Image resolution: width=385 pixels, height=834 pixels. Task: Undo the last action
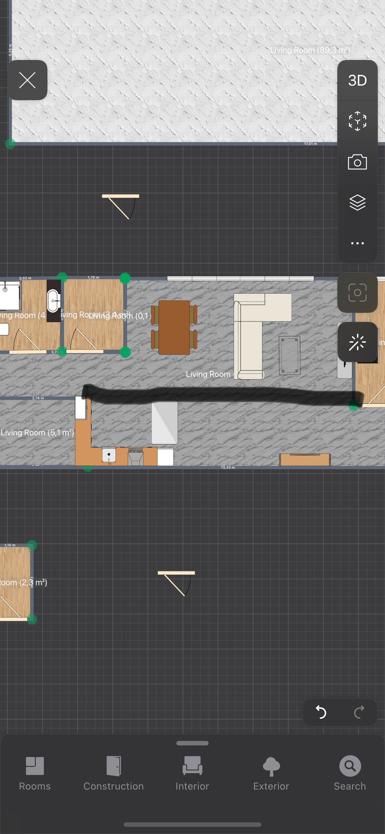click(321, 712)
